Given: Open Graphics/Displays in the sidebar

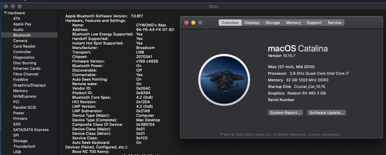Looking at the screenshot, I should point(30,85).
